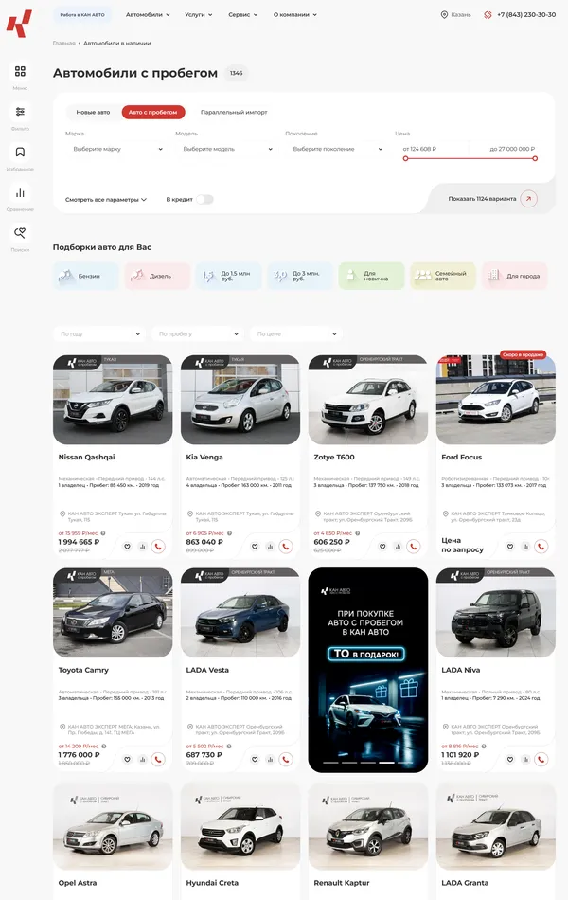Viewport: 568px width, 900px height.
Task: Open the Фильтр sliders icon in sidebar
Action: coord(20,112)
